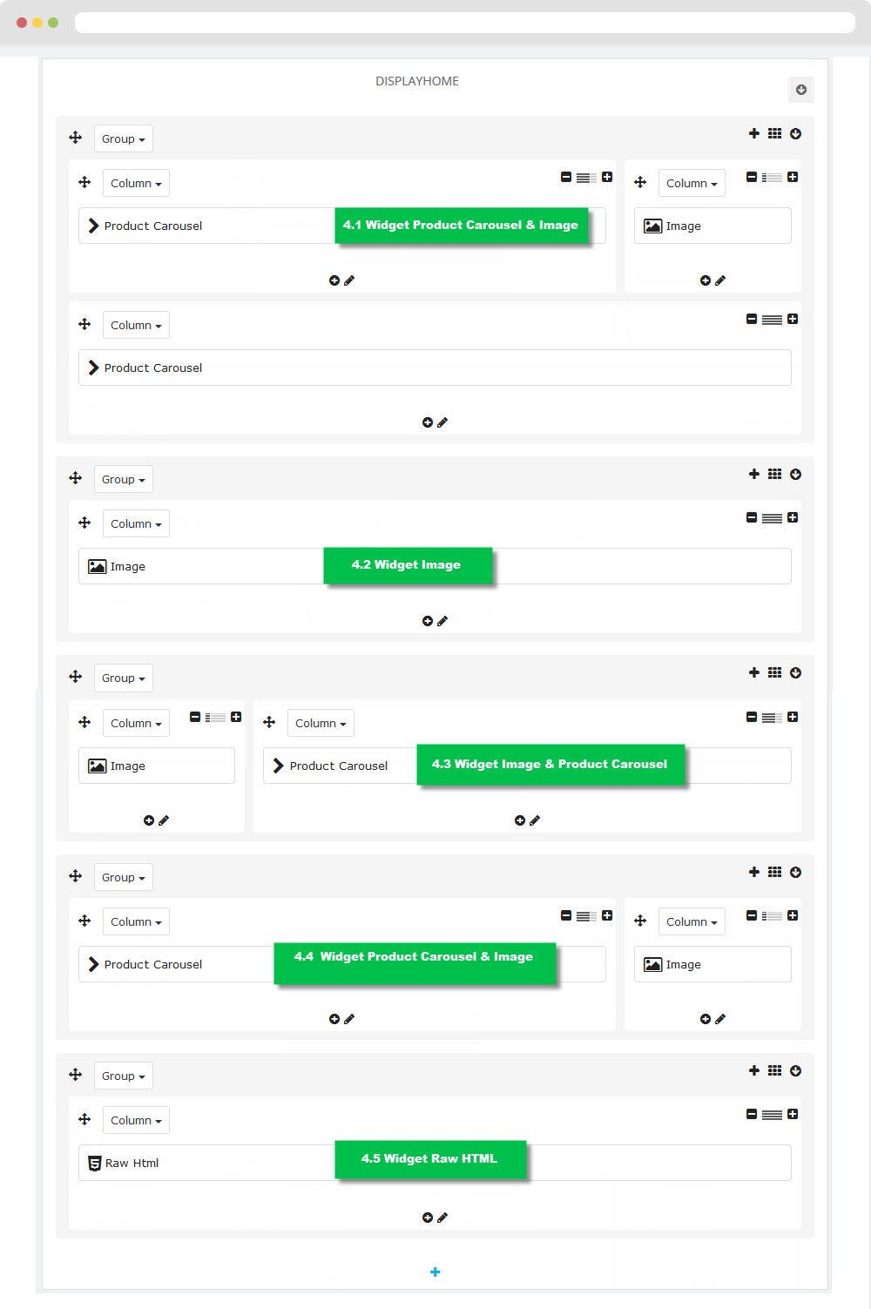The width and height of the screenshot is (871, 1309).
Task: Open Column dropdown above the 4.3 Product Carousel
Action: 321,723
